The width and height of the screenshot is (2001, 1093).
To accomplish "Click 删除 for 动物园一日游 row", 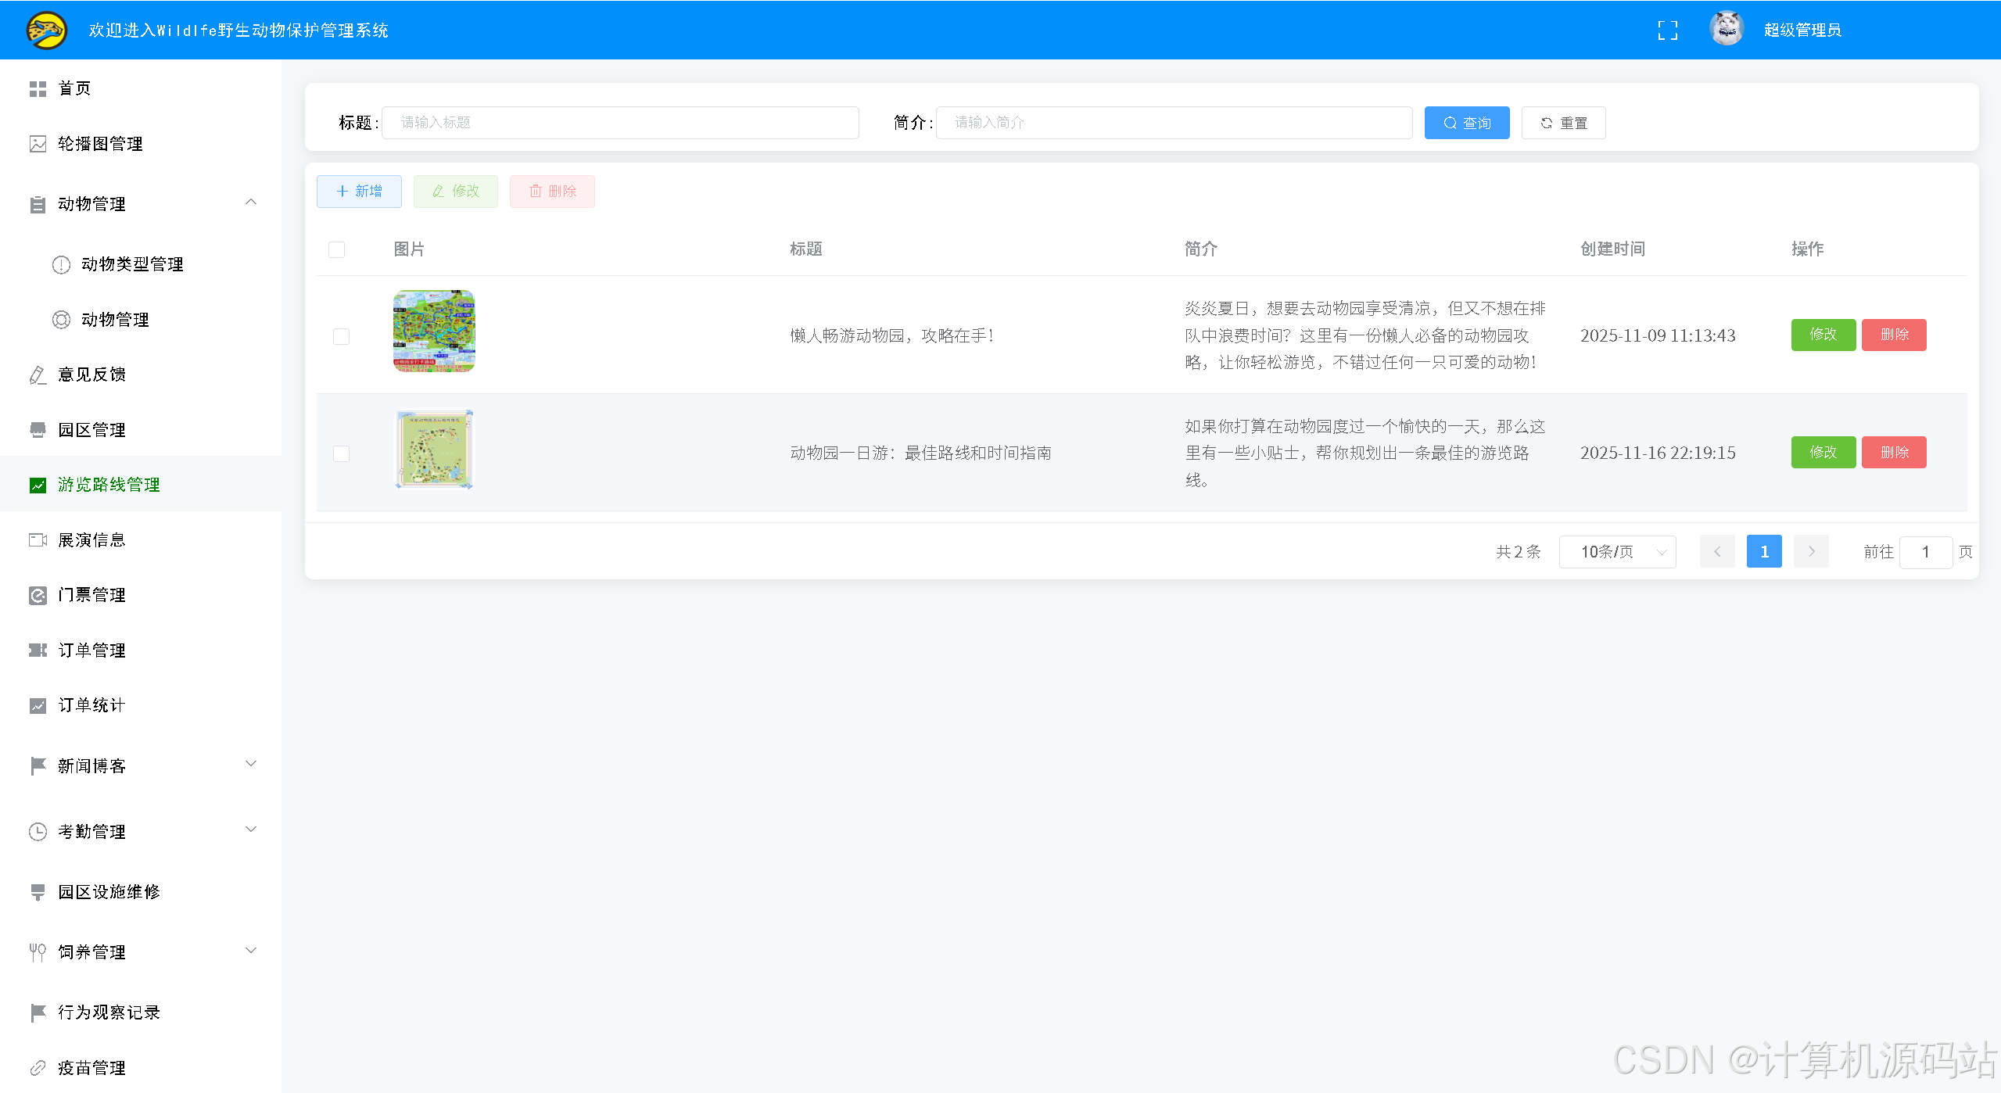I will [1894, 453].
